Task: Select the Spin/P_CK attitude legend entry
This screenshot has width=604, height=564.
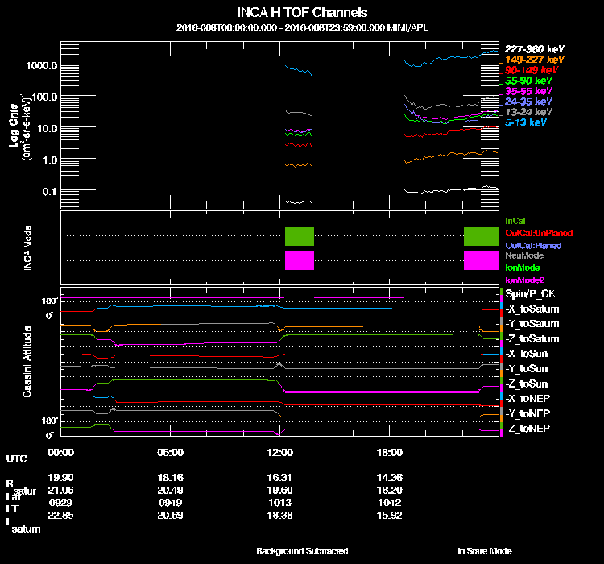Action: coord(527,295)
